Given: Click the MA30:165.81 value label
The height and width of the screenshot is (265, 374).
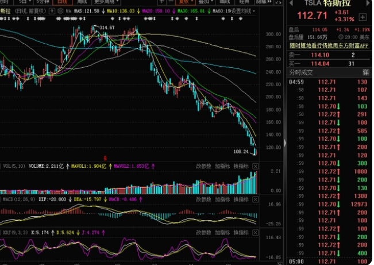Looking at the screenshot, I should (191, 11).
